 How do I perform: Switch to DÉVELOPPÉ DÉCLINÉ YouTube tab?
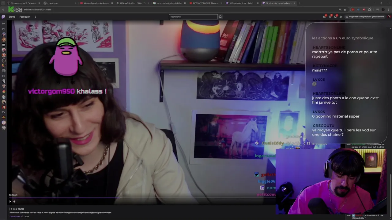[x=205, y=3]
